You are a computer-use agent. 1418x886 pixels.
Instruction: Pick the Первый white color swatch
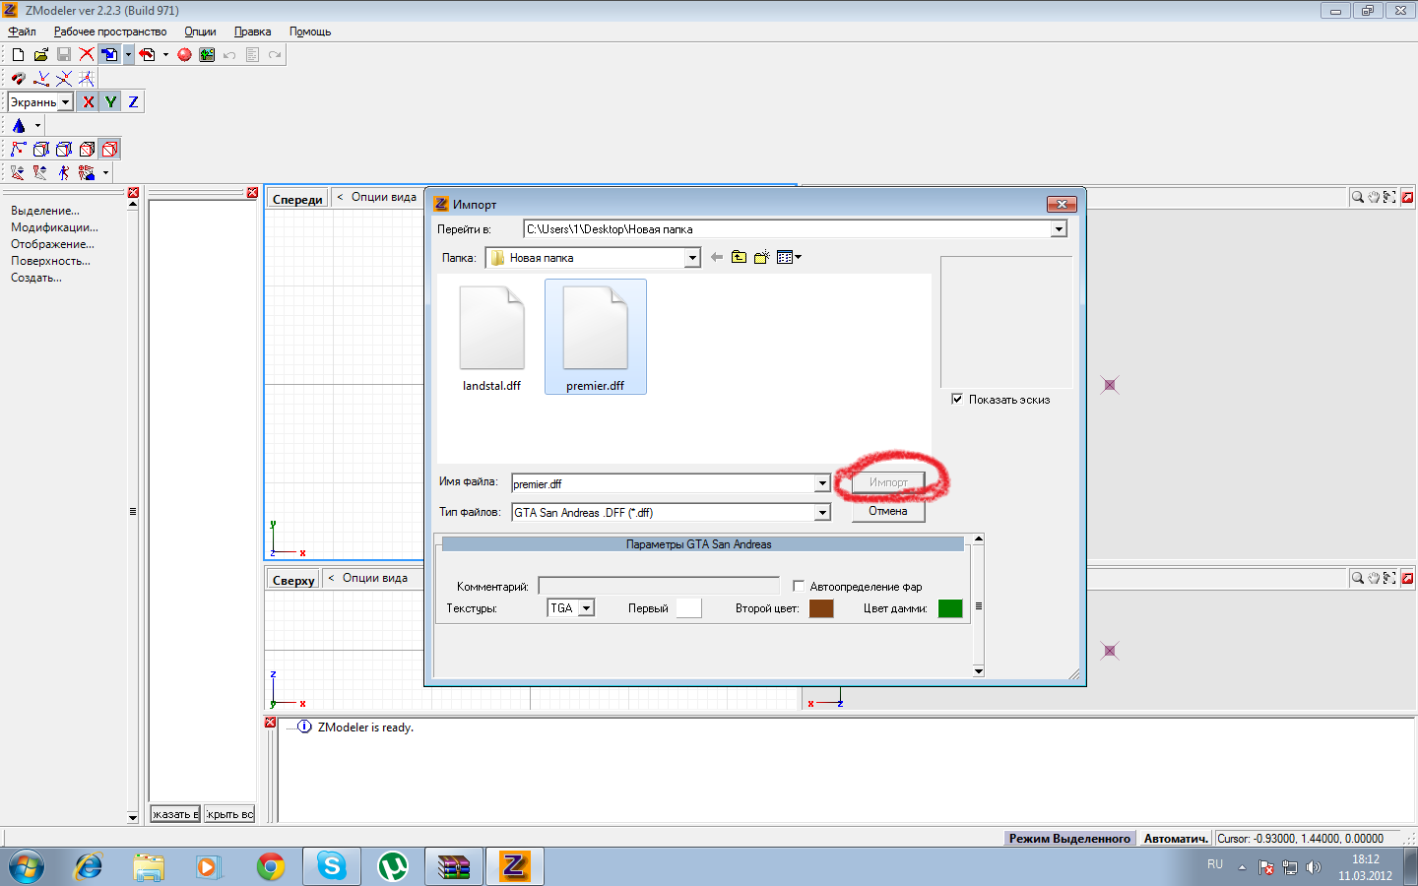click(x=689, y=608)
